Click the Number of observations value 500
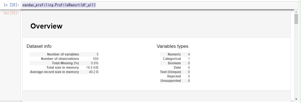 tap(96, 59)
